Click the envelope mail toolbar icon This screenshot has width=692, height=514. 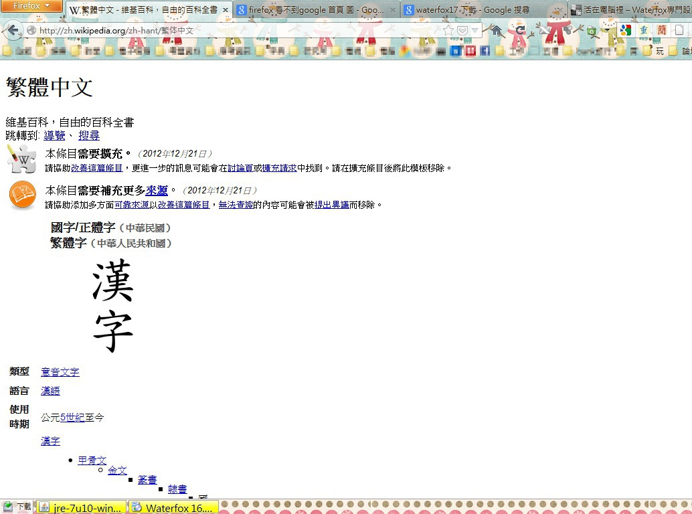[545, 30]
